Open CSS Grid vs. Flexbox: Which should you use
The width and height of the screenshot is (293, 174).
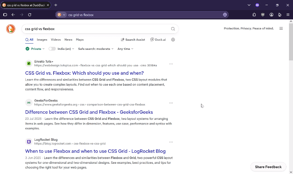point(85,73)
